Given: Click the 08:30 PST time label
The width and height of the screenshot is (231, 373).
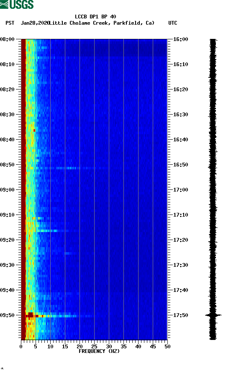Looking at the screenshot, I should click(7, 115).
